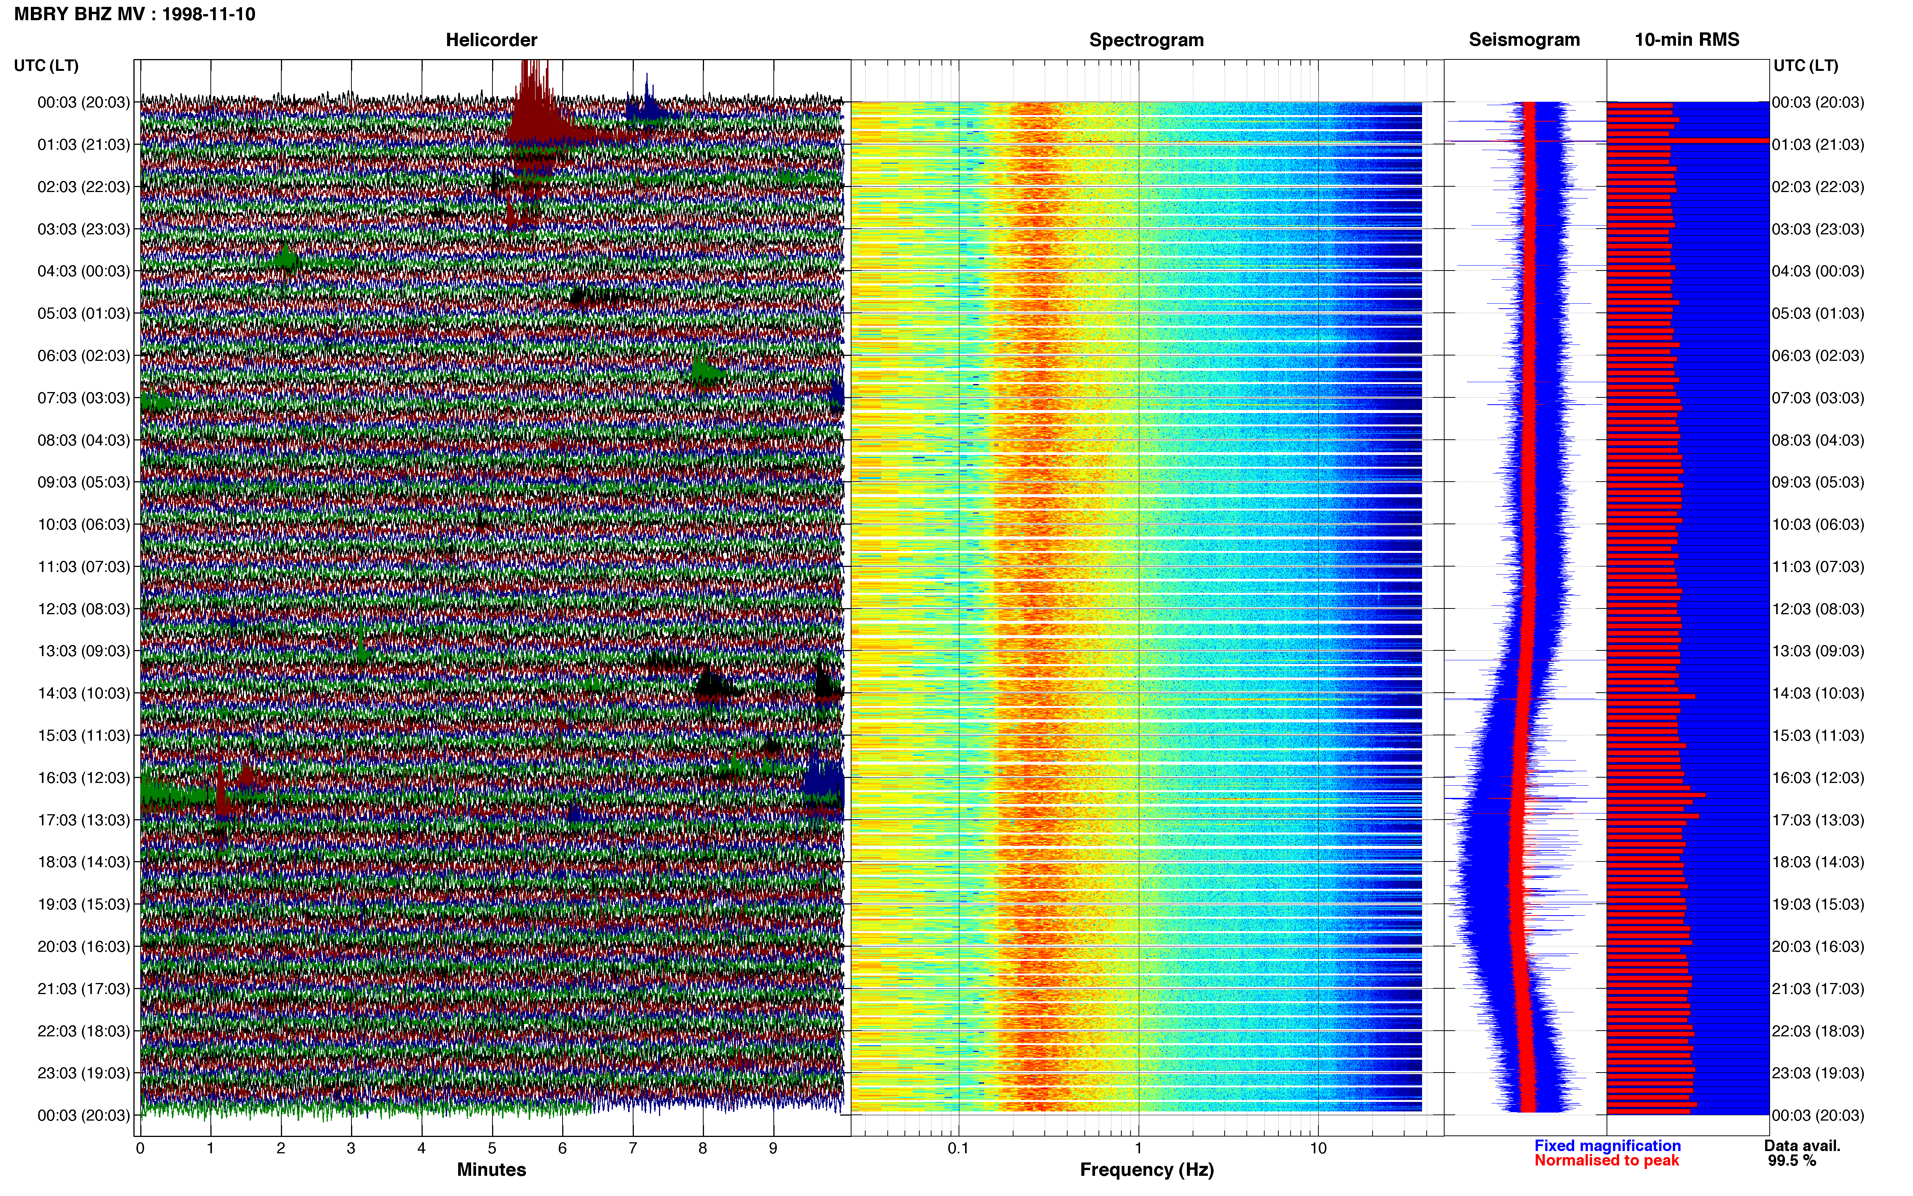
Task: Click RMS-side time label '20:03 (16:03)'
Action: tap(1818, 947)
